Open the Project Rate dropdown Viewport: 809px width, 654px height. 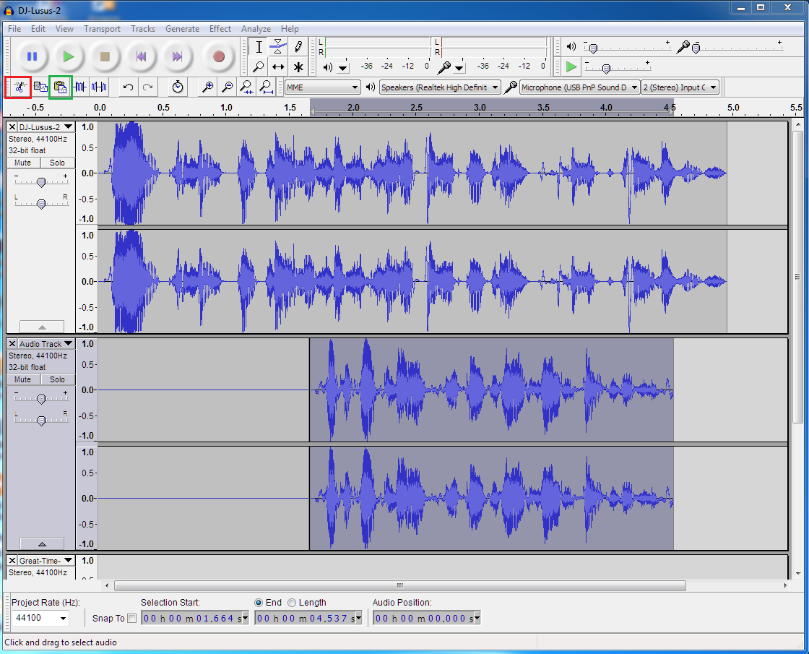pyautogui.click(x=61, y=618)
